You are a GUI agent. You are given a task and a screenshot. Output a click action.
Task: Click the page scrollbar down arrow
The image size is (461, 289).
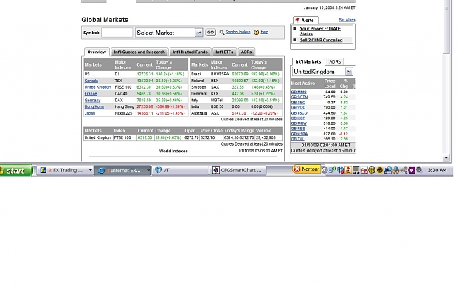[446, 157]
